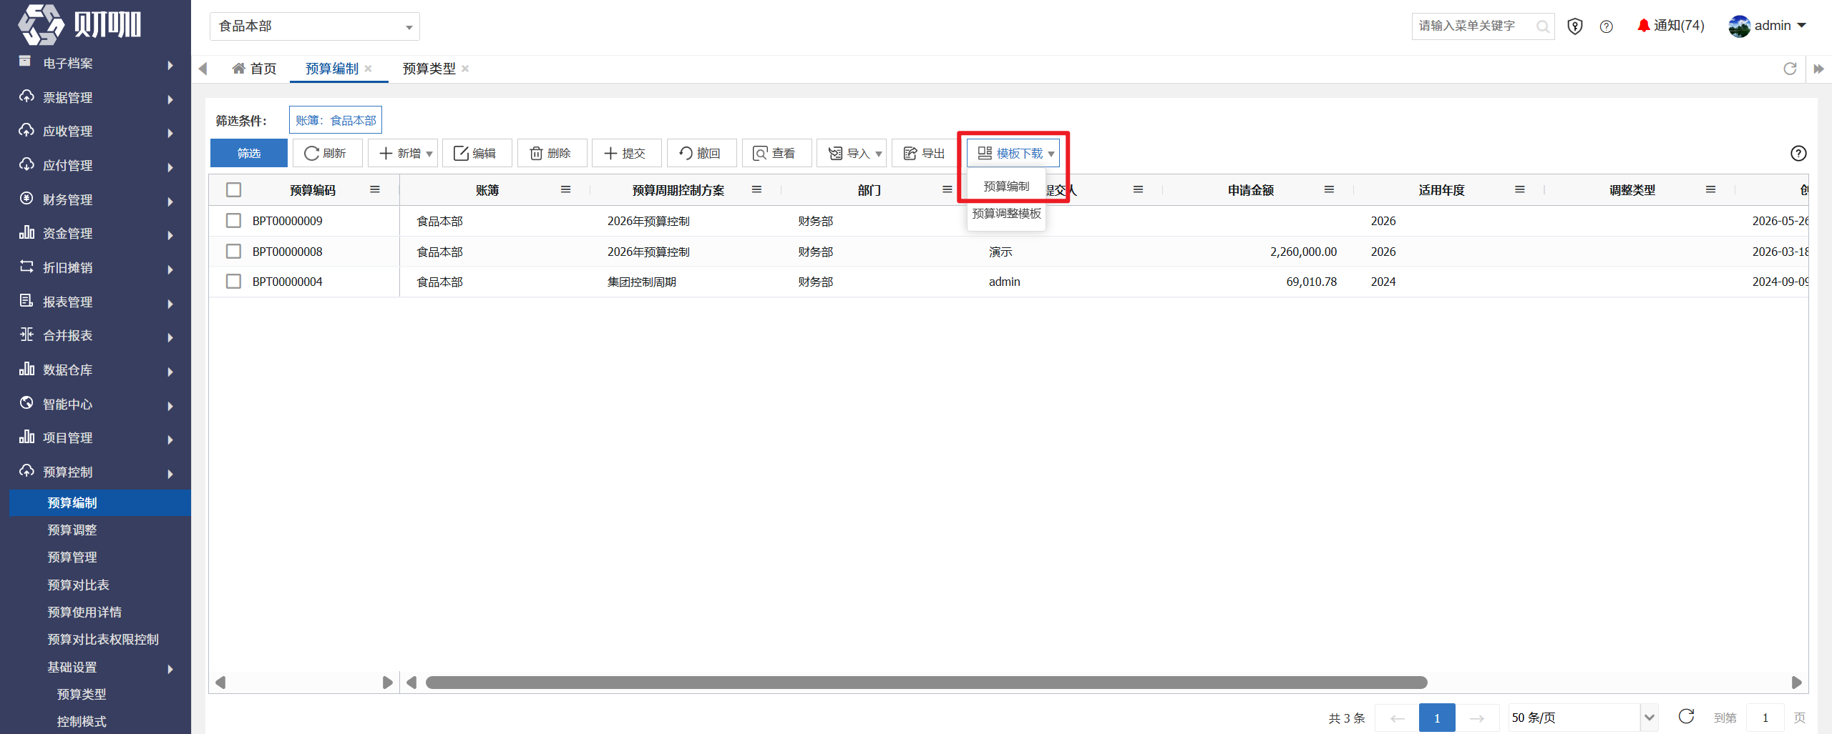Tick the checkbox for BPT00000009
Screen dimensions: 1832x734
click(x=233, y=221)
